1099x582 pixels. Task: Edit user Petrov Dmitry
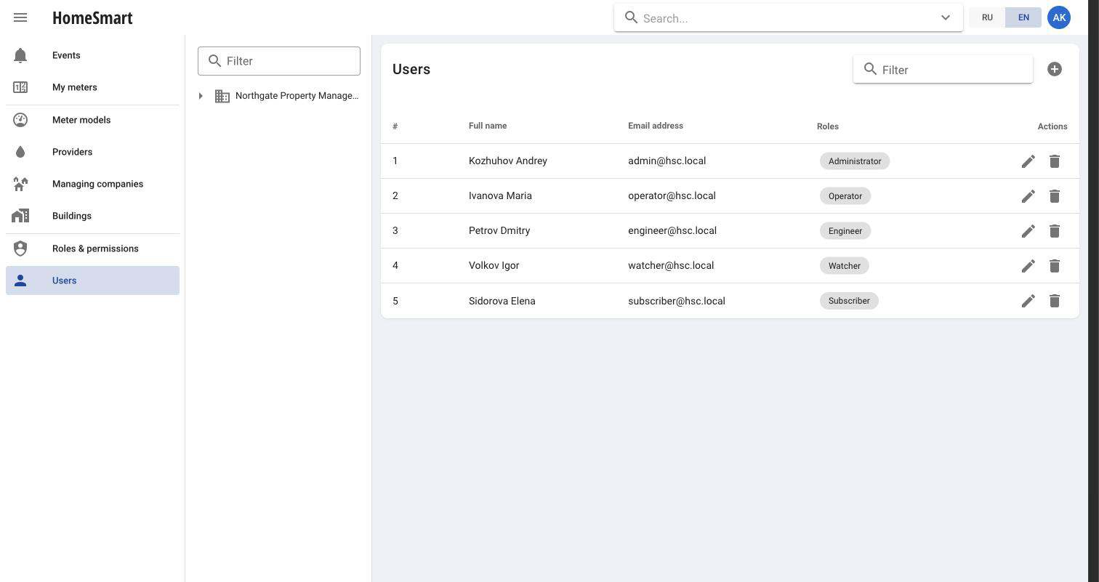click(1028, 231)
